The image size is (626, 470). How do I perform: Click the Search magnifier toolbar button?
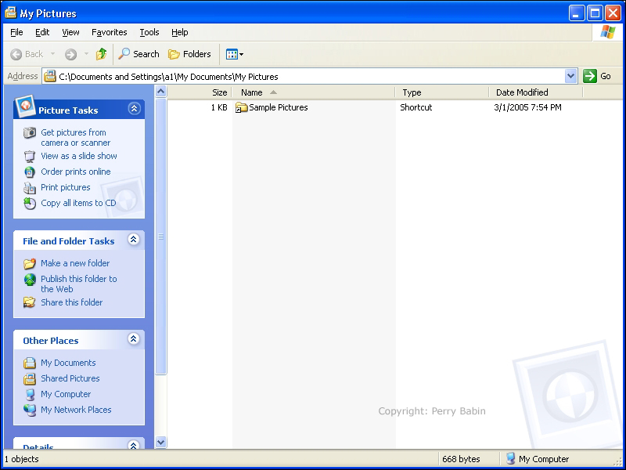139,54
